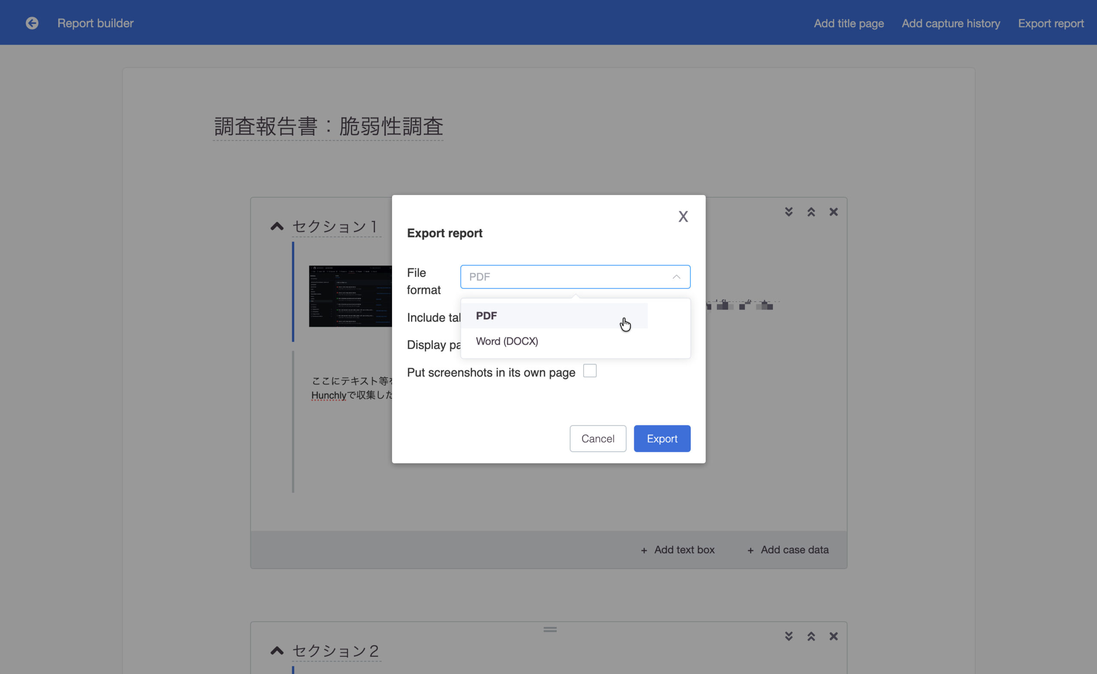Collapse the File format dropdown arrow
Image resolution: width=1097 pixels, height=674 pixels.
[676, 277]
